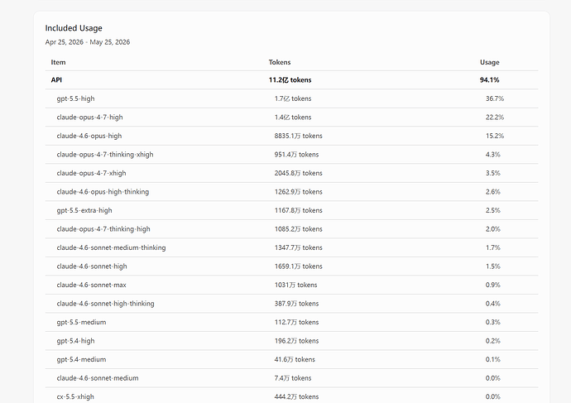Select the date range Apr 25, 2026 - May 25, 2026
The height and width of the screenshot is (403, 571).
click(x=88, y=42)
